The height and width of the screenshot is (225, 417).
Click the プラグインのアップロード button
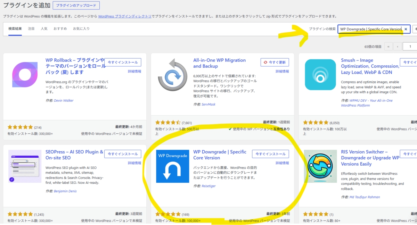tap(76, 6)
